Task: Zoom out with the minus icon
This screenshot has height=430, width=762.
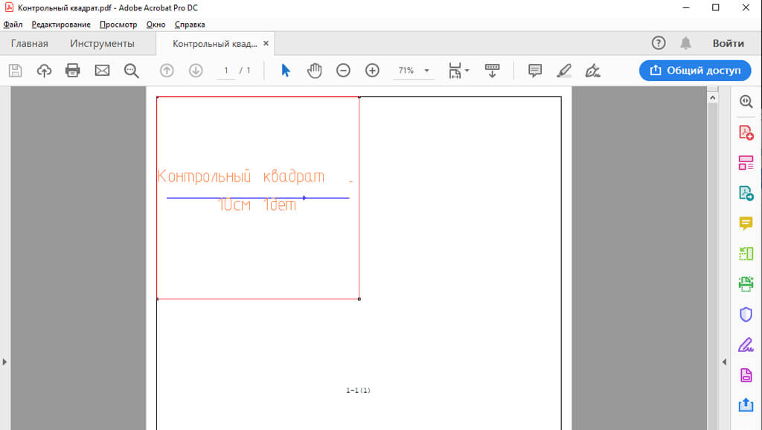Action: pos(343,71)
